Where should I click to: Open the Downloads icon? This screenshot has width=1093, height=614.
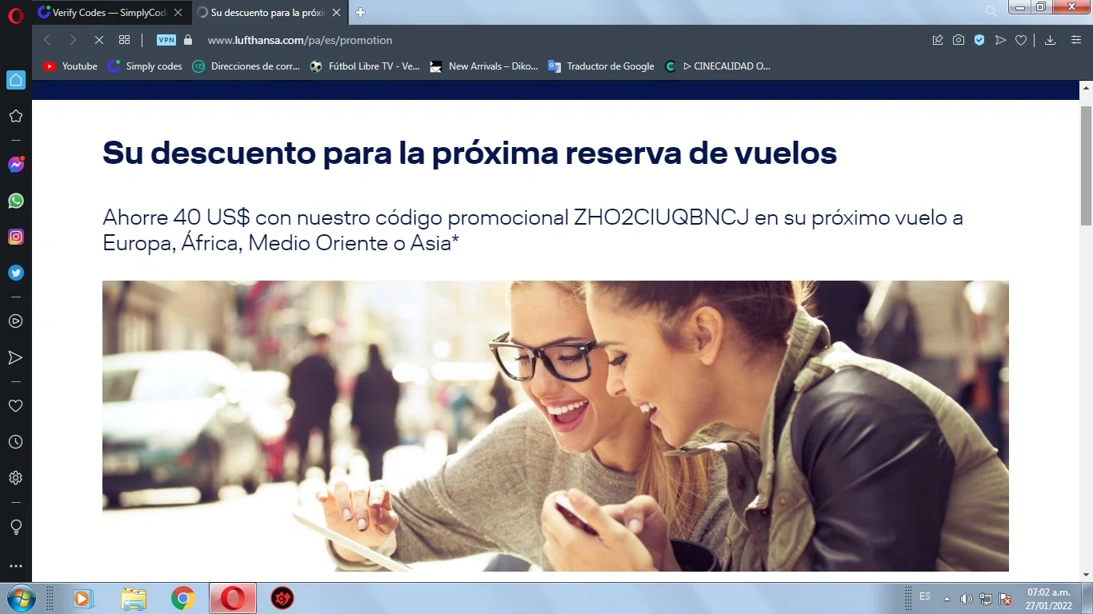click(1051, 40)
